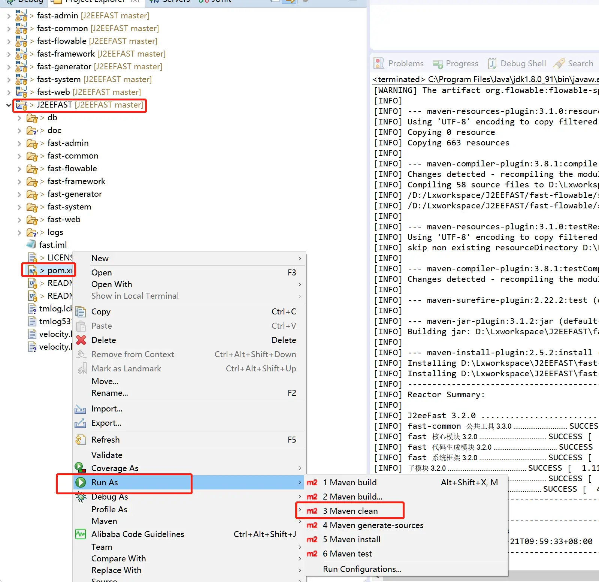Choose New from the context menu
Viewport: 599px width, 582px height.
coord(189,259)
